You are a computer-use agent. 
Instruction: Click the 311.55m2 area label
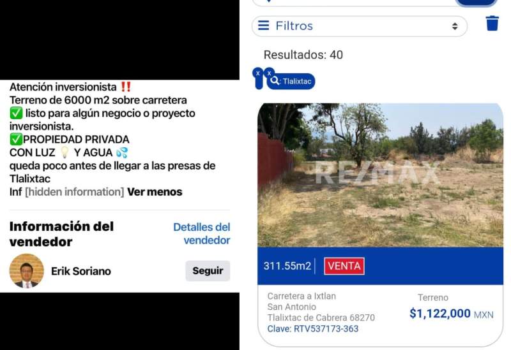click(x=287, y=266)
